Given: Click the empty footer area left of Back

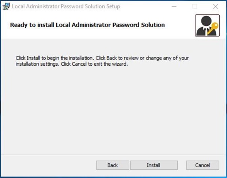Looking at the screenshot, I should [x=49, y=165].
